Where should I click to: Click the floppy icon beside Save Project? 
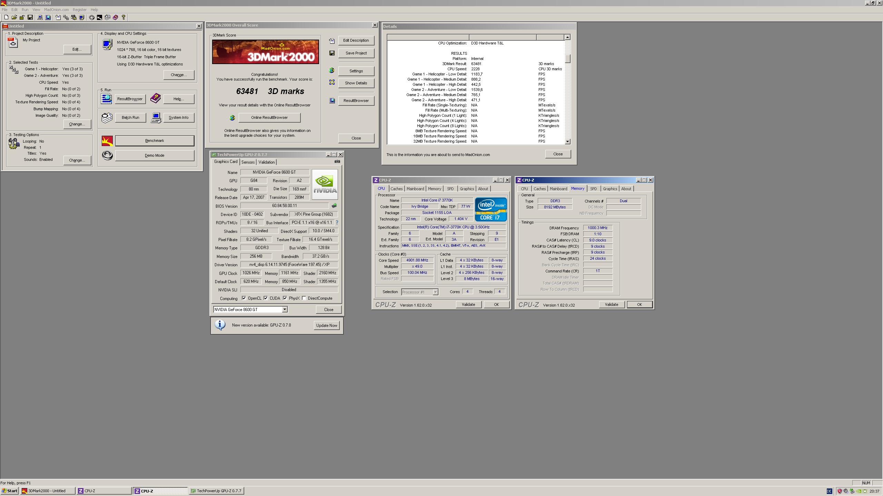pos(332,53)
